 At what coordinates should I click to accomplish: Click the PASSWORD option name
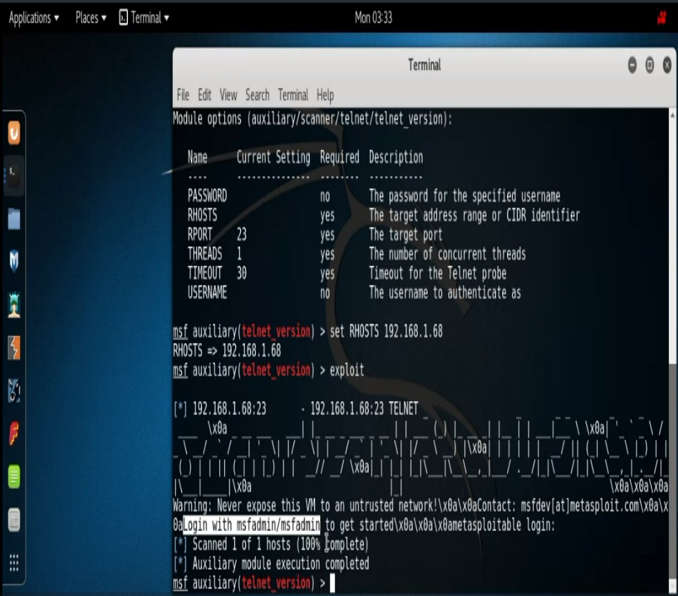pyautogui.click(x=207, y=196)
